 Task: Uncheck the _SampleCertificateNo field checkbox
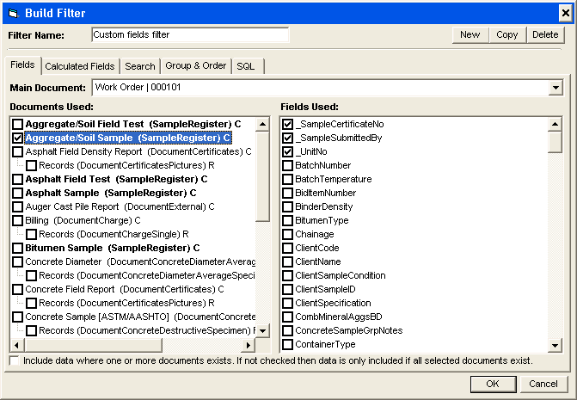(288, 124)
